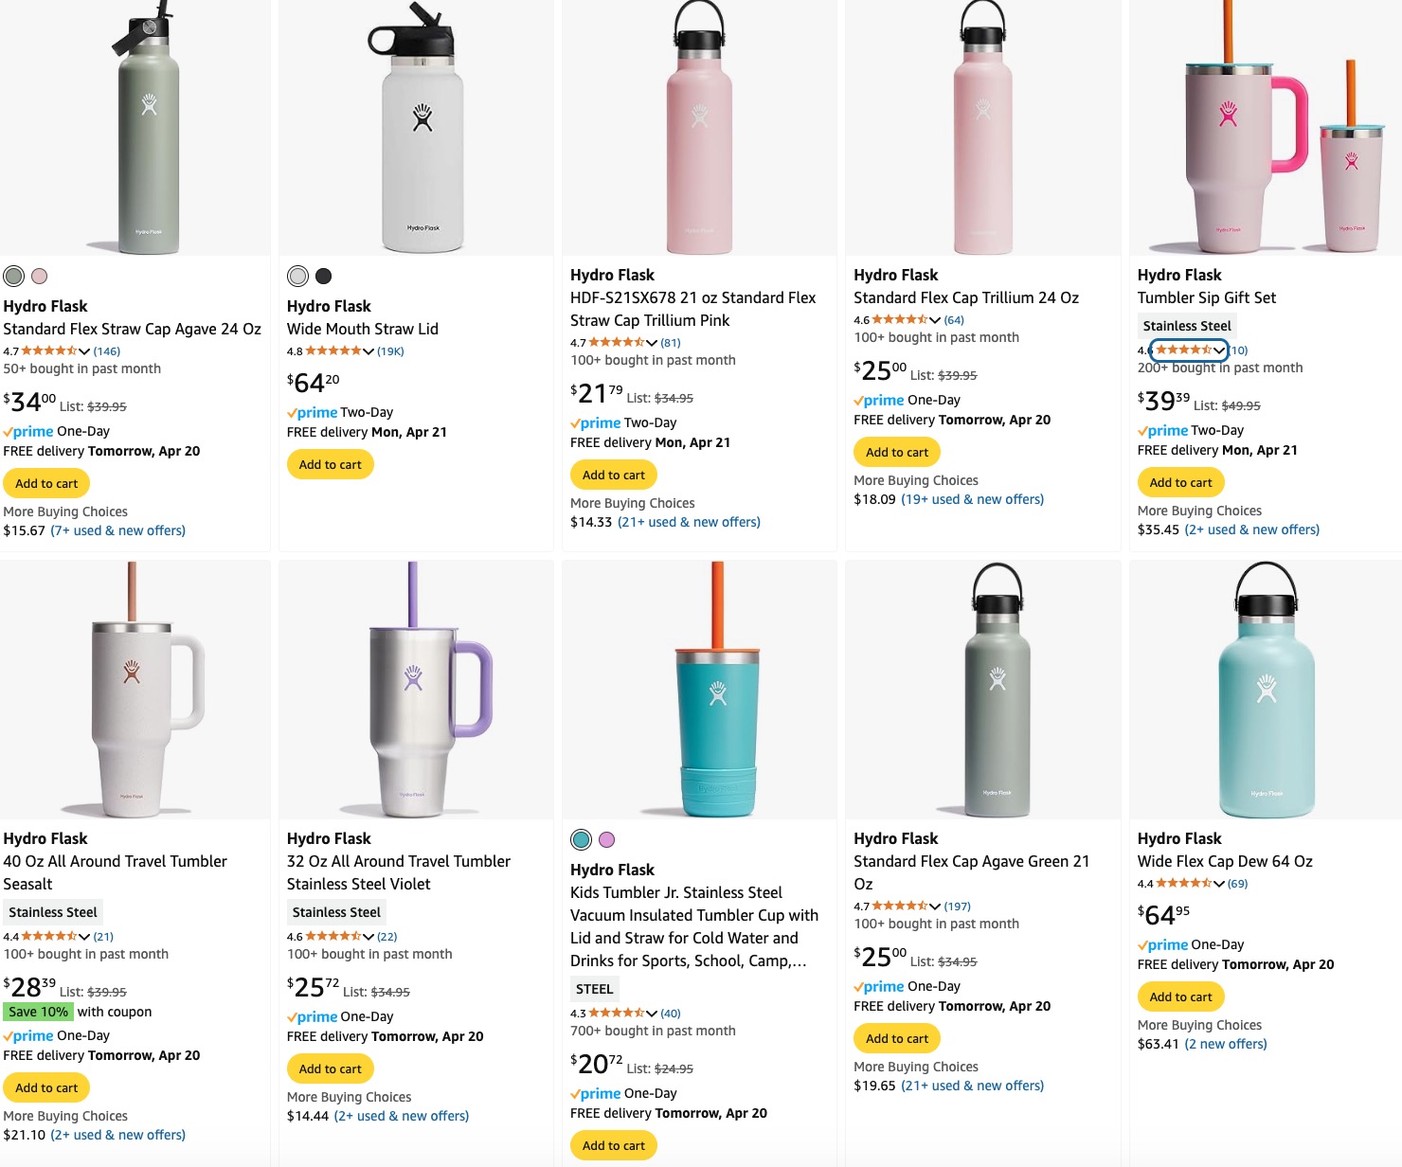Expand rating breakdown for Wide Flex Cap Dew
1402x1167 pixels.
click(1219, 884)
